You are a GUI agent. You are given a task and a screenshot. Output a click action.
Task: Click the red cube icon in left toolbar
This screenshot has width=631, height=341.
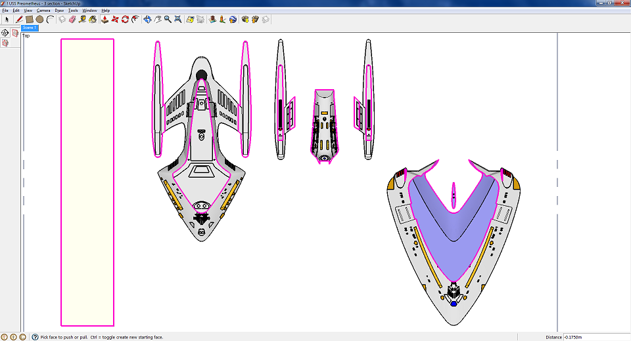pos(15,33)
